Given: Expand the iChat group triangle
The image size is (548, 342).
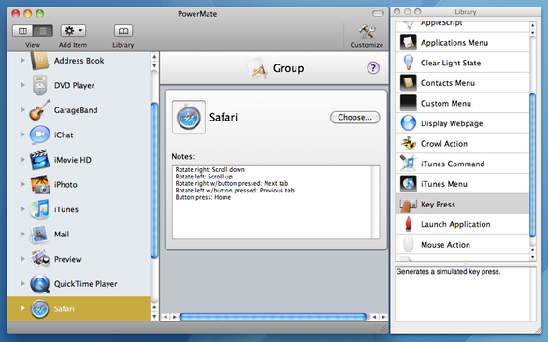Looking at the screenshot, I should (x=22, y=135).
